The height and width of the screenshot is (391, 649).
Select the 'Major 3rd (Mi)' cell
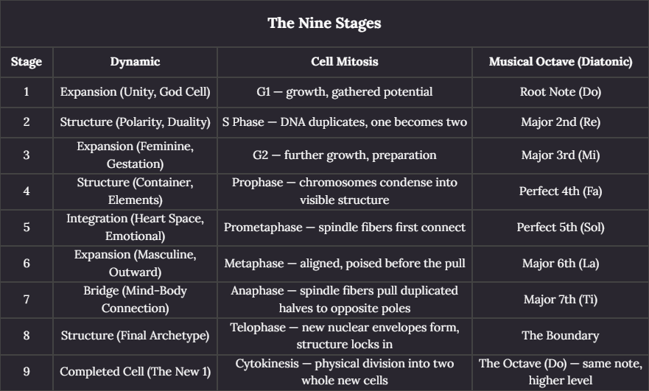point(561,155)
